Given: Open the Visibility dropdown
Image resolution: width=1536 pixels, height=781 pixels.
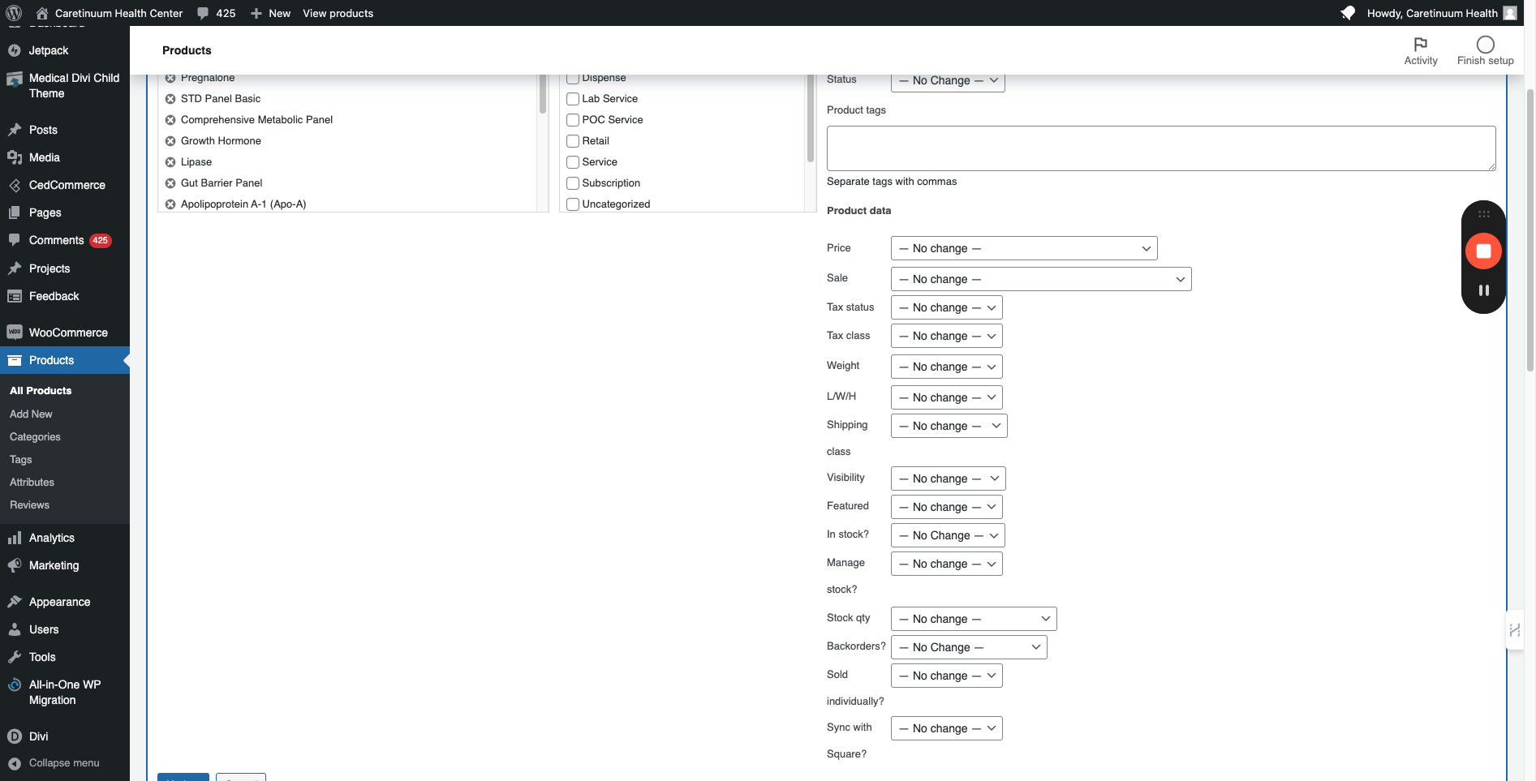Looking at the screenshot, I should point(949,478).
